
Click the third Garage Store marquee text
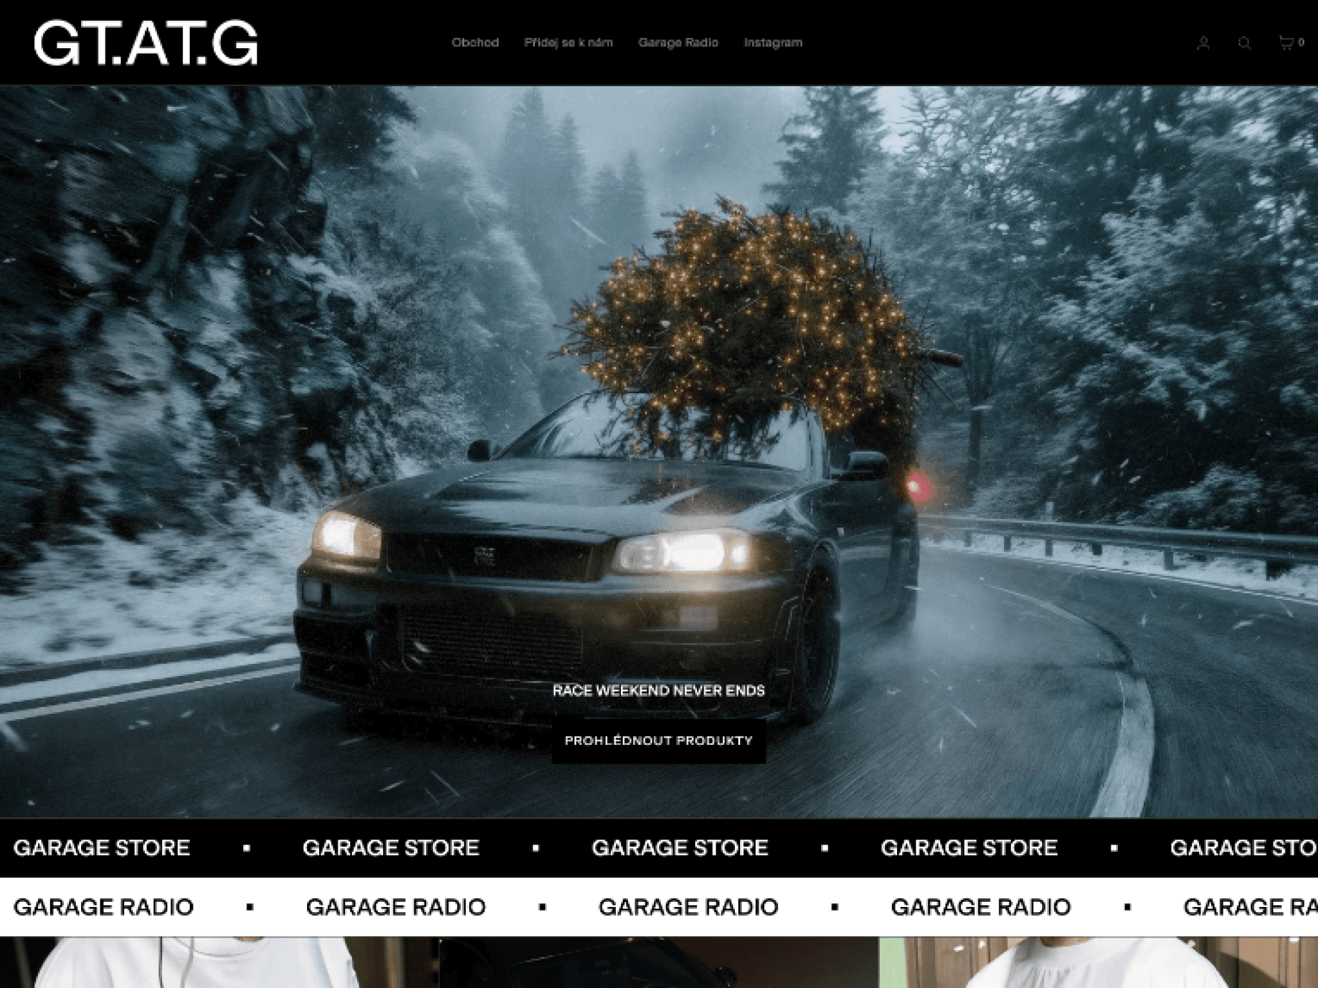(680, 848)
